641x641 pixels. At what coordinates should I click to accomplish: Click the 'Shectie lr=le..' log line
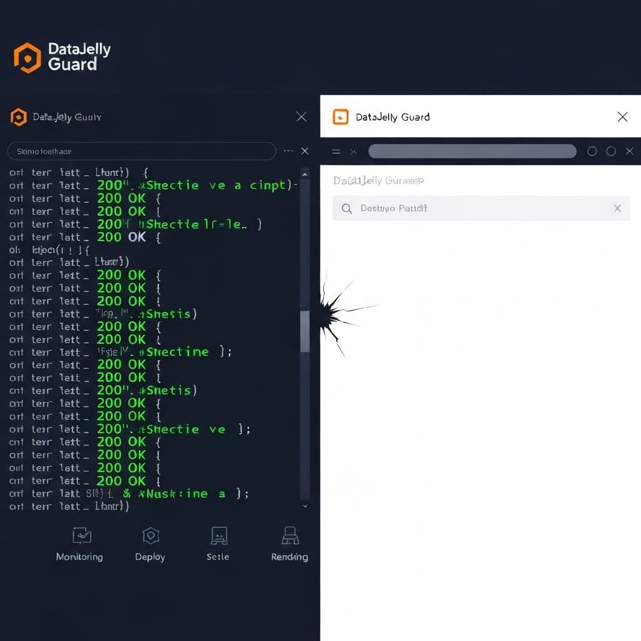pyautogui.click(x=135, y=225)
